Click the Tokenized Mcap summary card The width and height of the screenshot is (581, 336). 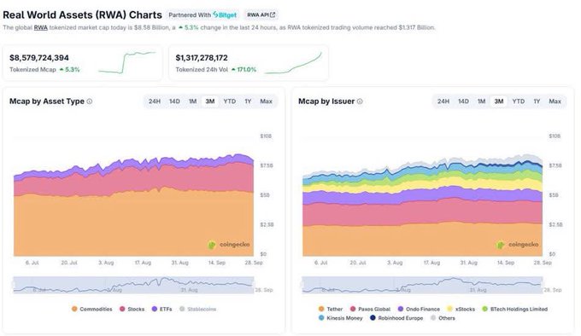(x=82, y=63)
